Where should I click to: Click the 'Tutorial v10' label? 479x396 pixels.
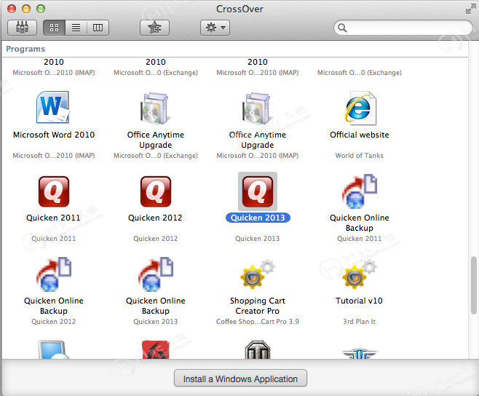pyautogui.click(x=359, y=301)
